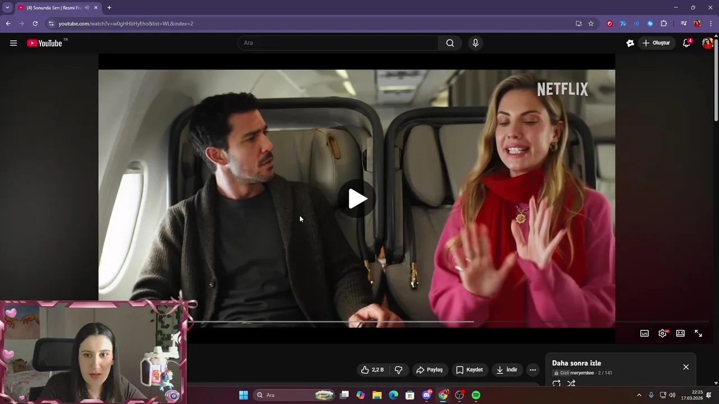Viewport: 719px width, 404px height.
Task: Open the Extensions puzzle-piece menu
Action: [663, 24]
